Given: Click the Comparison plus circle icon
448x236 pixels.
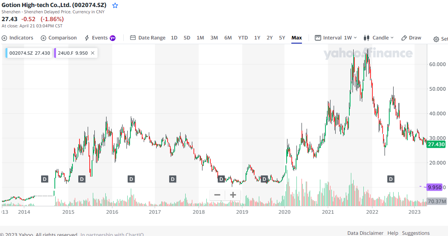Looking at the screenshot, I should 43,38.
